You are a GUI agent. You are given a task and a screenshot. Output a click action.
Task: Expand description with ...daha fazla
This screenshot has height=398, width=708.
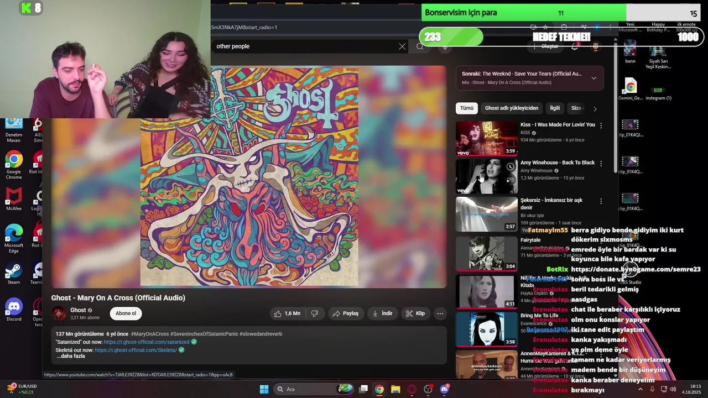pos(70,357)
